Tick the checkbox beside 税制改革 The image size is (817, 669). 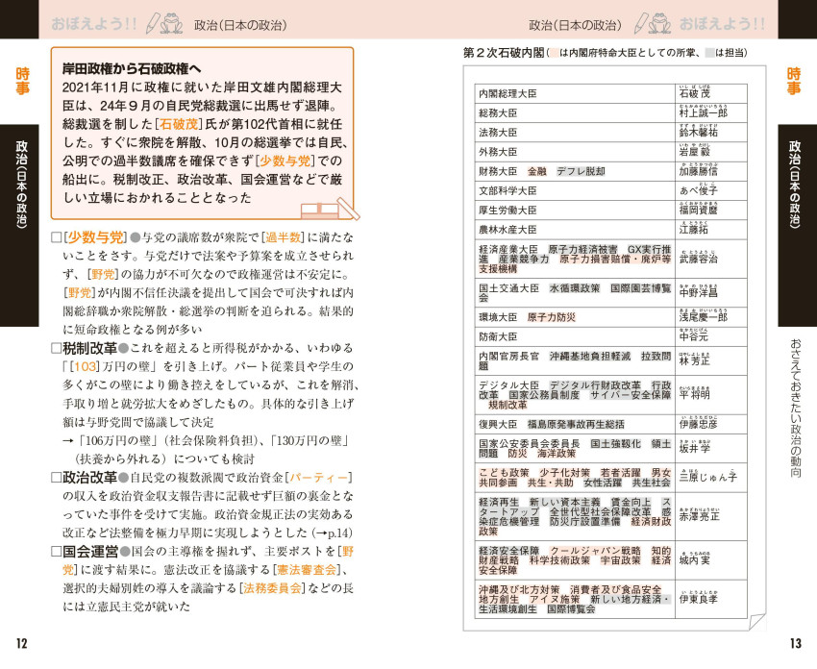pos(57,349)
